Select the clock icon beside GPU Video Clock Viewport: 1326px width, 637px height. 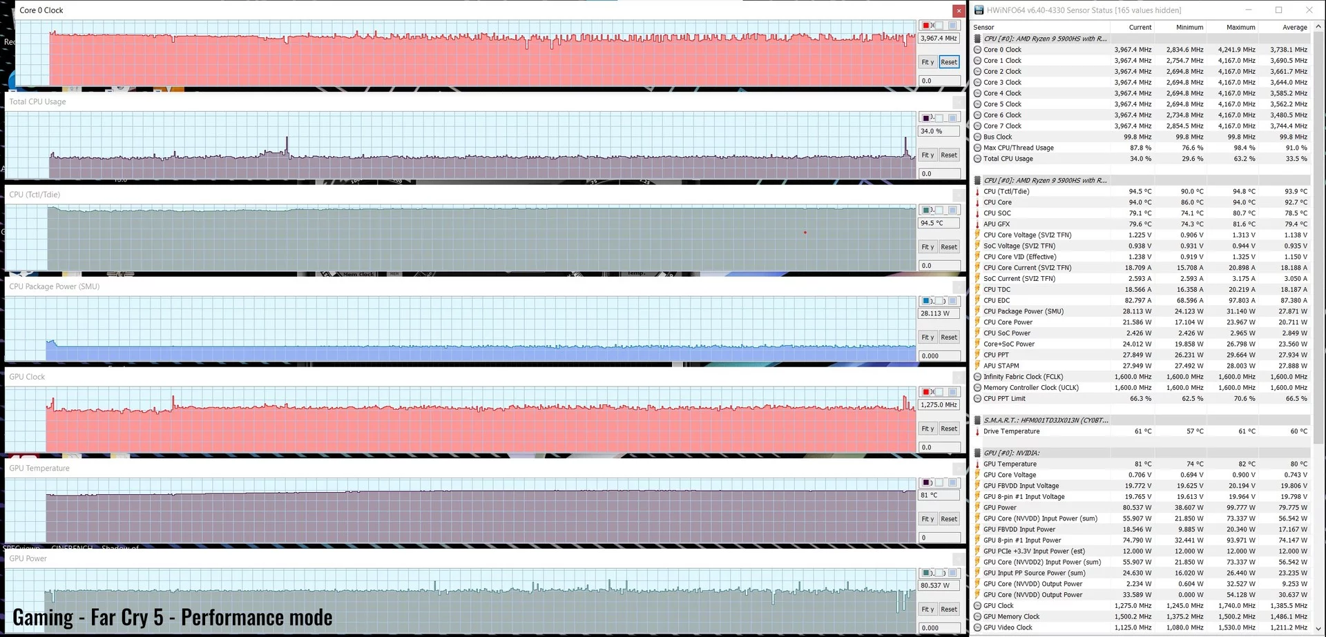977,628
